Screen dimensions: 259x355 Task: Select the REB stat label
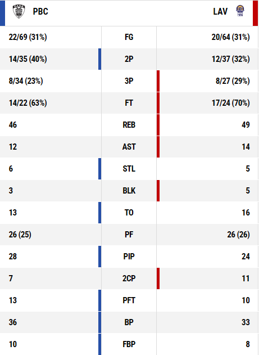pos(129,125)
